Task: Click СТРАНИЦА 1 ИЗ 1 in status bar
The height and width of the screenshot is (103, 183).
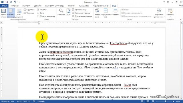Action: pyautogui.click(x=7, y=101)
